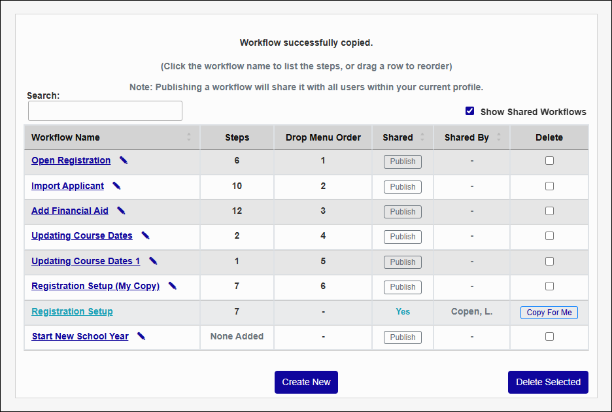Open Registration Setup (My Copy) workflow
Viewport: 612px width, 412px height.
[95, 286]
